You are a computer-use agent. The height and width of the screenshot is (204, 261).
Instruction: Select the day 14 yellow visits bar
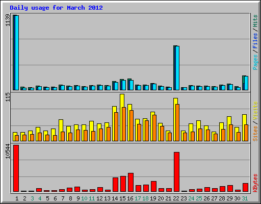coord(114,123)
